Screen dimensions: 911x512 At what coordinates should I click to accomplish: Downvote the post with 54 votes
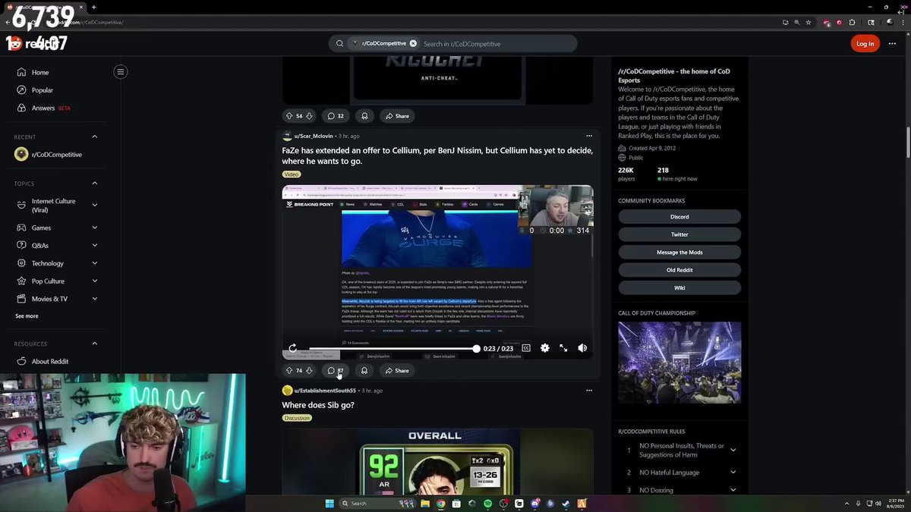click(x=309, y=116)
